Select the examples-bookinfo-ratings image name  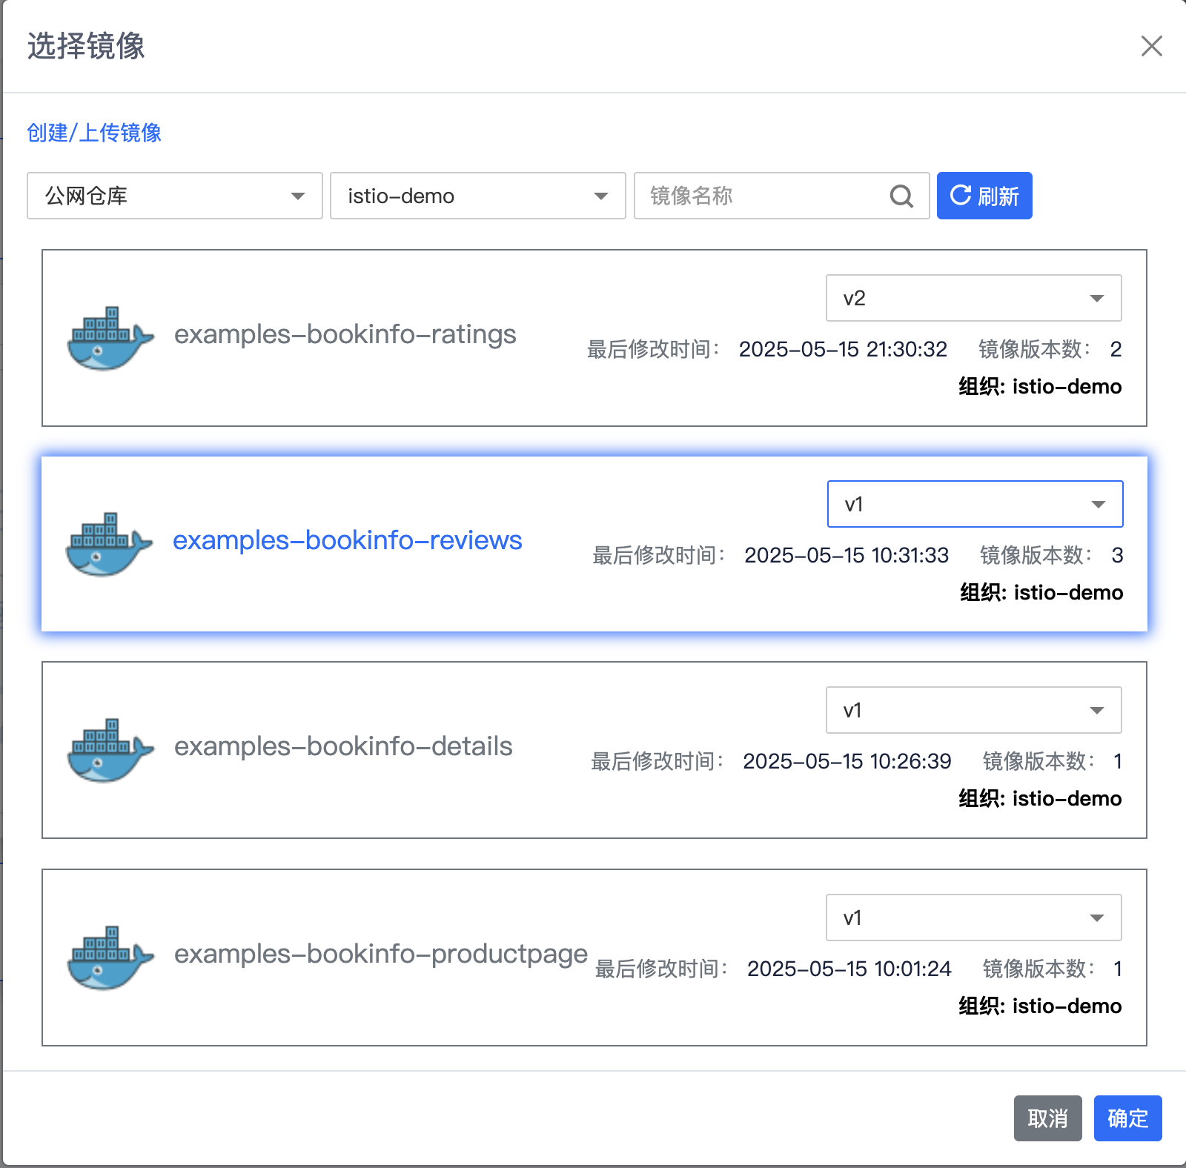coord(345,334)
